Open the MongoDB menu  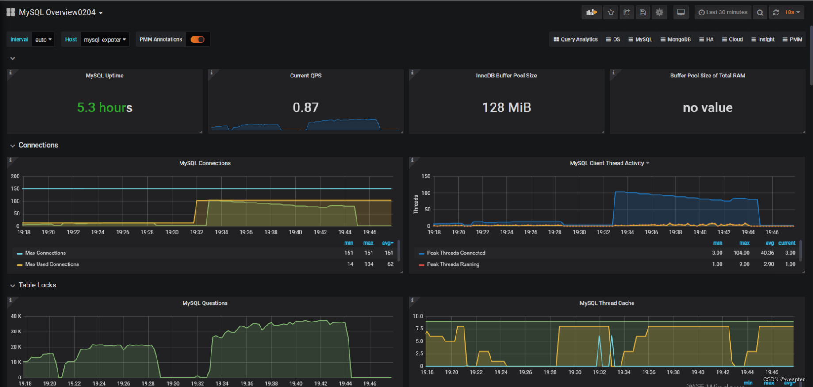[675, 39]
